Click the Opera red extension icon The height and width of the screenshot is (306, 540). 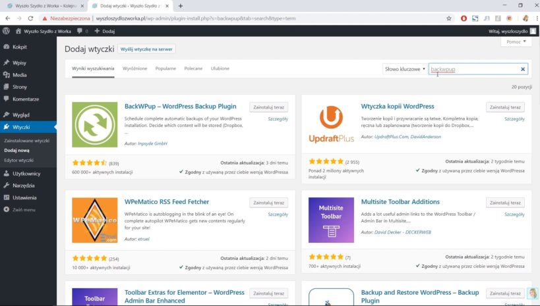464,18
